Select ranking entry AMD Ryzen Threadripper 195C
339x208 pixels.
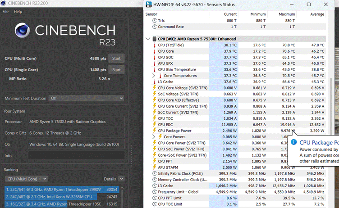click(x=62, y=204)
